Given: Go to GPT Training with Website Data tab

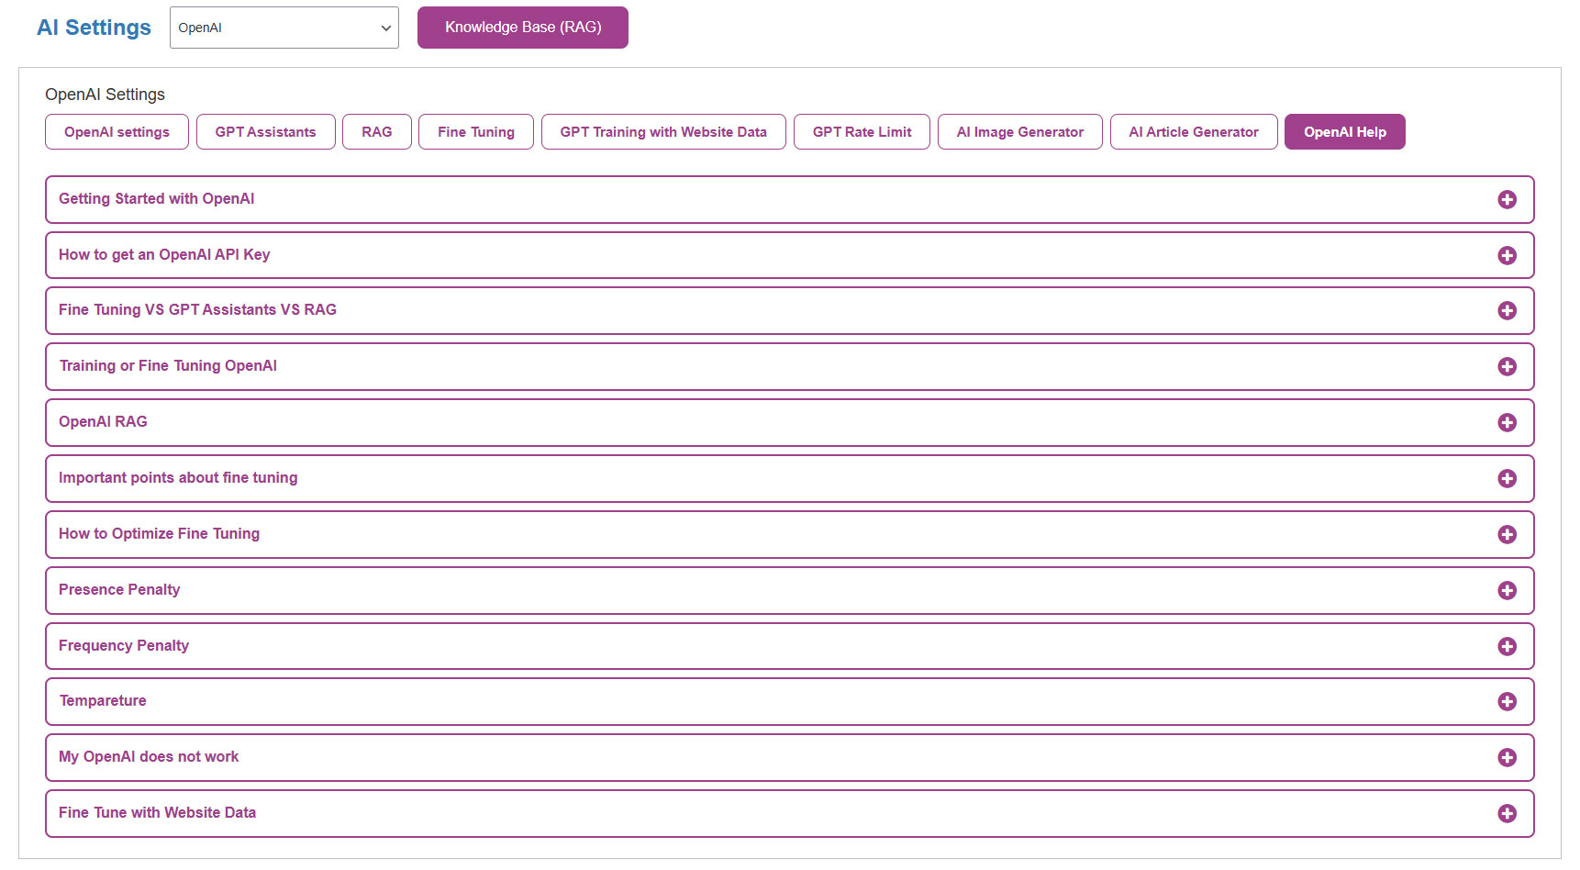Looking at the screenshot, I should (662, 132).
